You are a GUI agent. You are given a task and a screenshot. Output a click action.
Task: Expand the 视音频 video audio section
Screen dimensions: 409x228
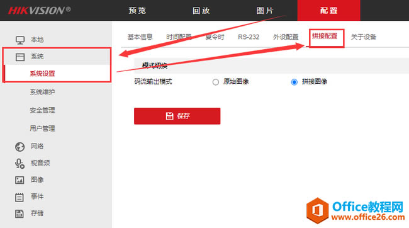tap(40, 163)
